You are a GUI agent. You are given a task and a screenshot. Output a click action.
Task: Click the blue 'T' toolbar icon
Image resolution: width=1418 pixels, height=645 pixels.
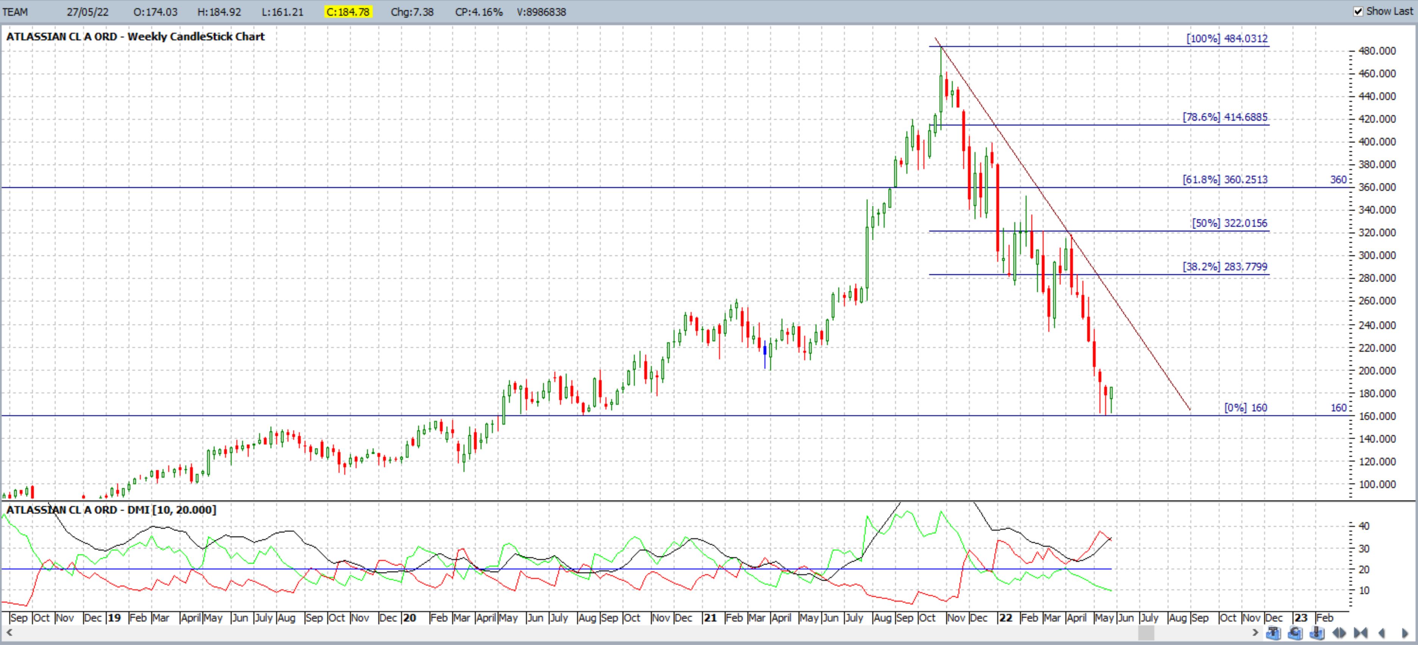coord(1274,633)
